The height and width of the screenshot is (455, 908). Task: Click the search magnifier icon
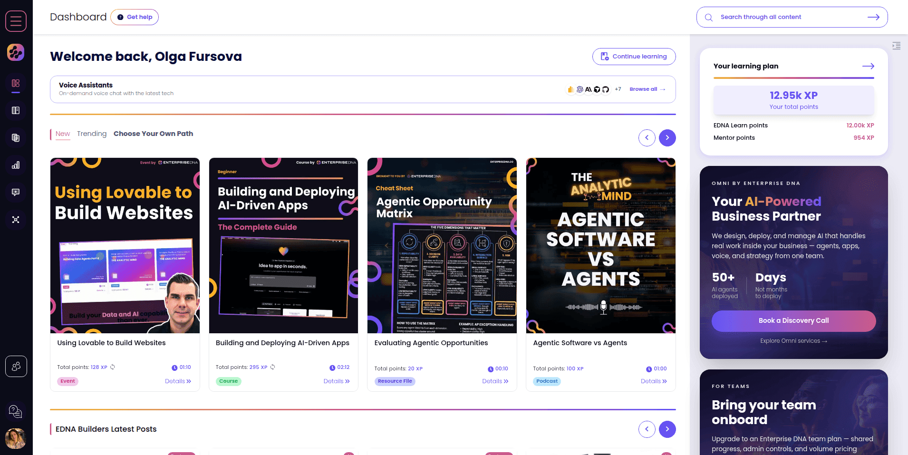pos(709,17)
